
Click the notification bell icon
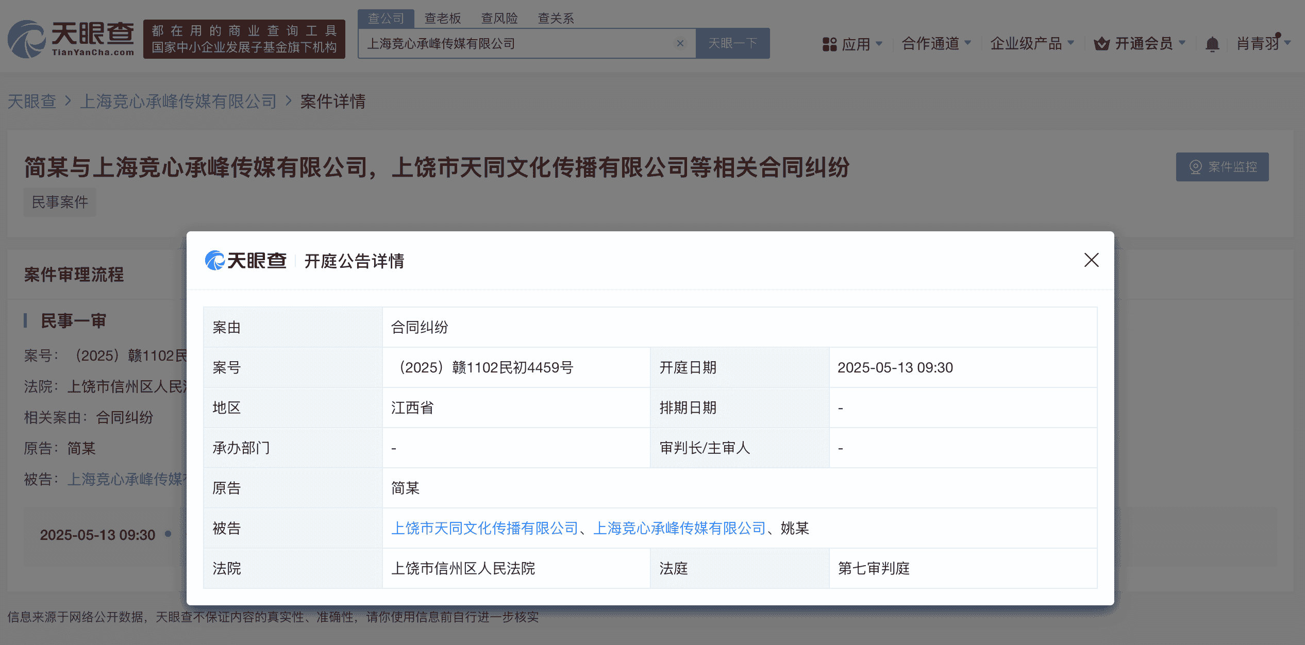click(x=1212, y=44)
